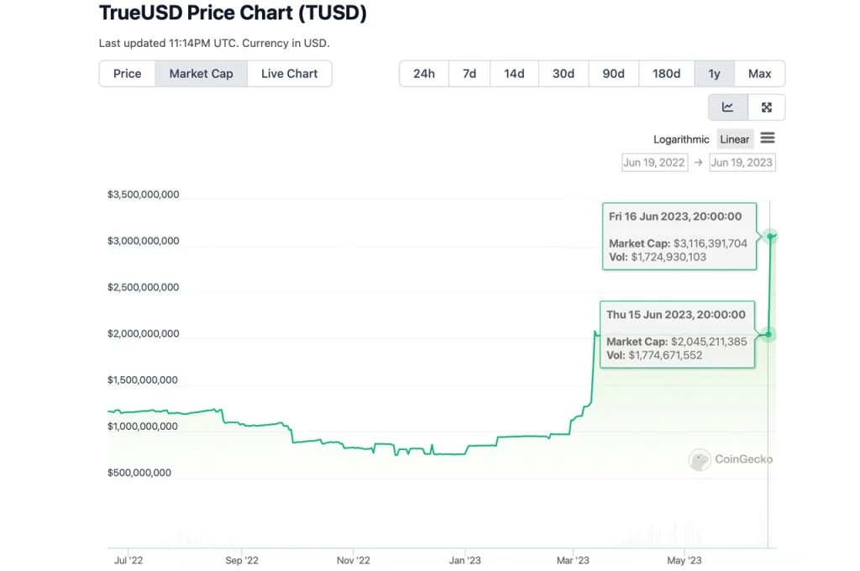Show the 24h time range
Screen dimensions: 860x571
[424, 74]
